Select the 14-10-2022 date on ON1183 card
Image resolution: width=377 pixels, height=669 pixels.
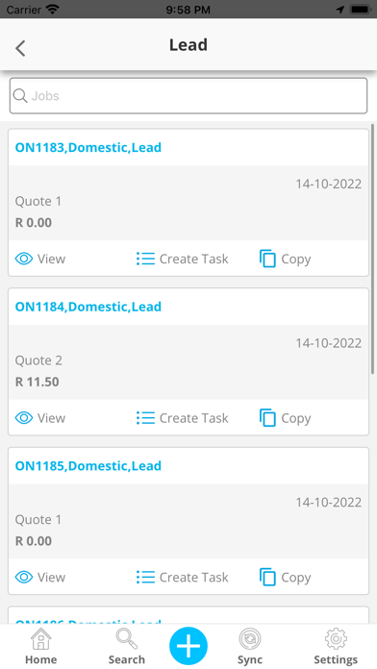[329, 184]
